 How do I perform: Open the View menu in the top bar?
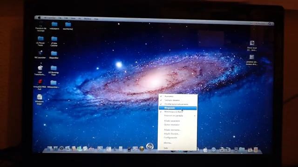73,19
